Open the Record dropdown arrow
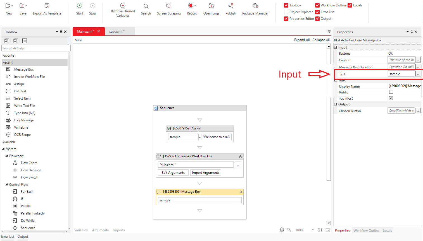The height and width of the screenshot is (241, 423). pyautogui.click(x=195, y=6)
